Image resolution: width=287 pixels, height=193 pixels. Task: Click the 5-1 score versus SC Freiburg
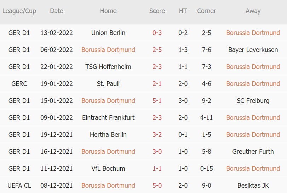(x=157, y=101)
